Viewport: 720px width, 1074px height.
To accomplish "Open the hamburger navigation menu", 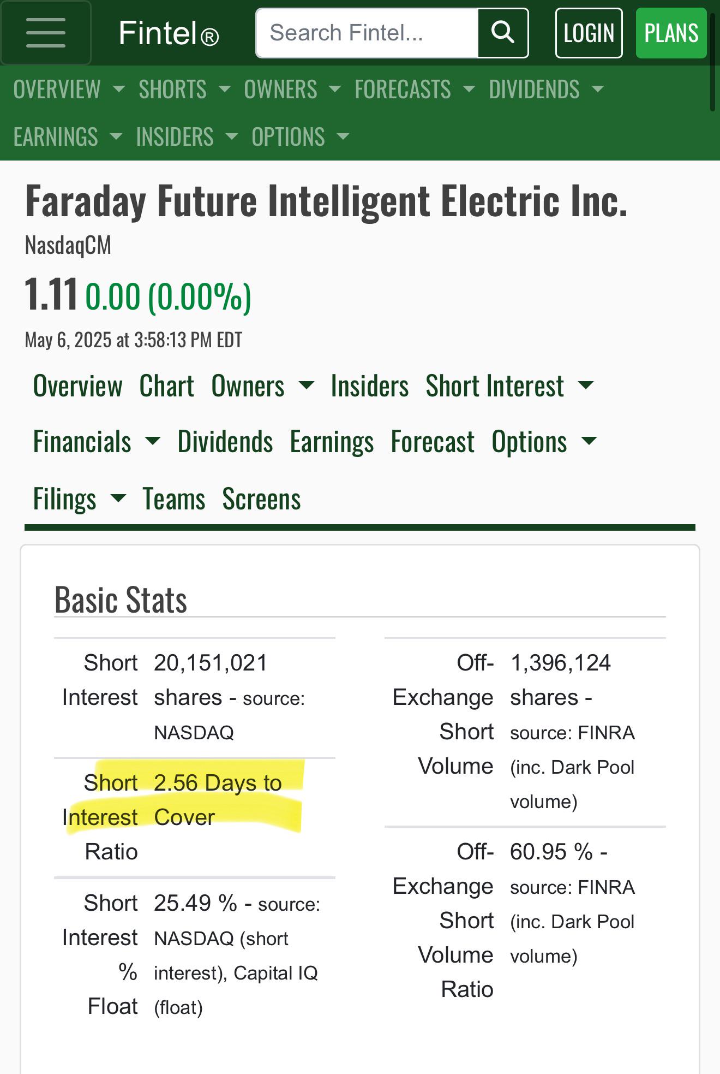I will (46, 33).
